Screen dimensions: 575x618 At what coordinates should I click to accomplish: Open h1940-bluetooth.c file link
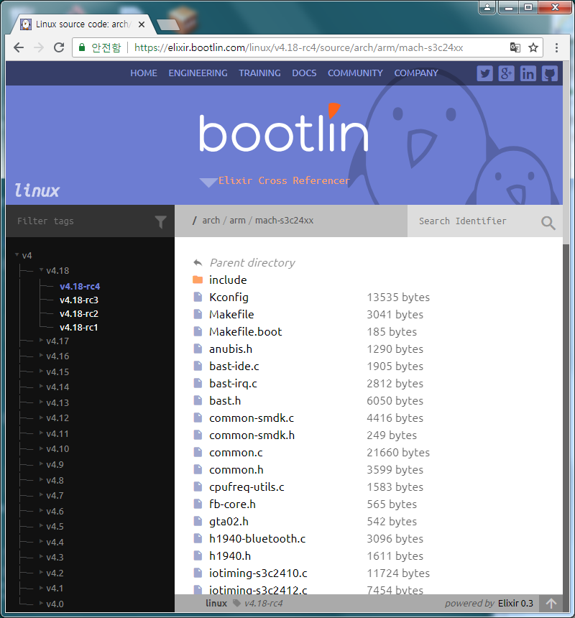(x=257, y=539)
